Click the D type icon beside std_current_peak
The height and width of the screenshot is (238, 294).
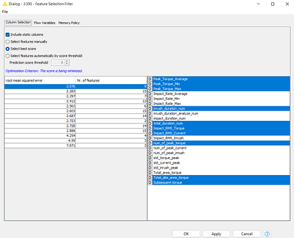(150, 163)
